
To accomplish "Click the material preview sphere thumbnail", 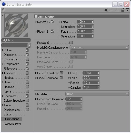I will click(16, 25).
